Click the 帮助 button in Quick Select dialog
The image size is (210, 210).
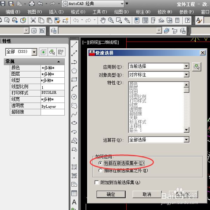183,194
